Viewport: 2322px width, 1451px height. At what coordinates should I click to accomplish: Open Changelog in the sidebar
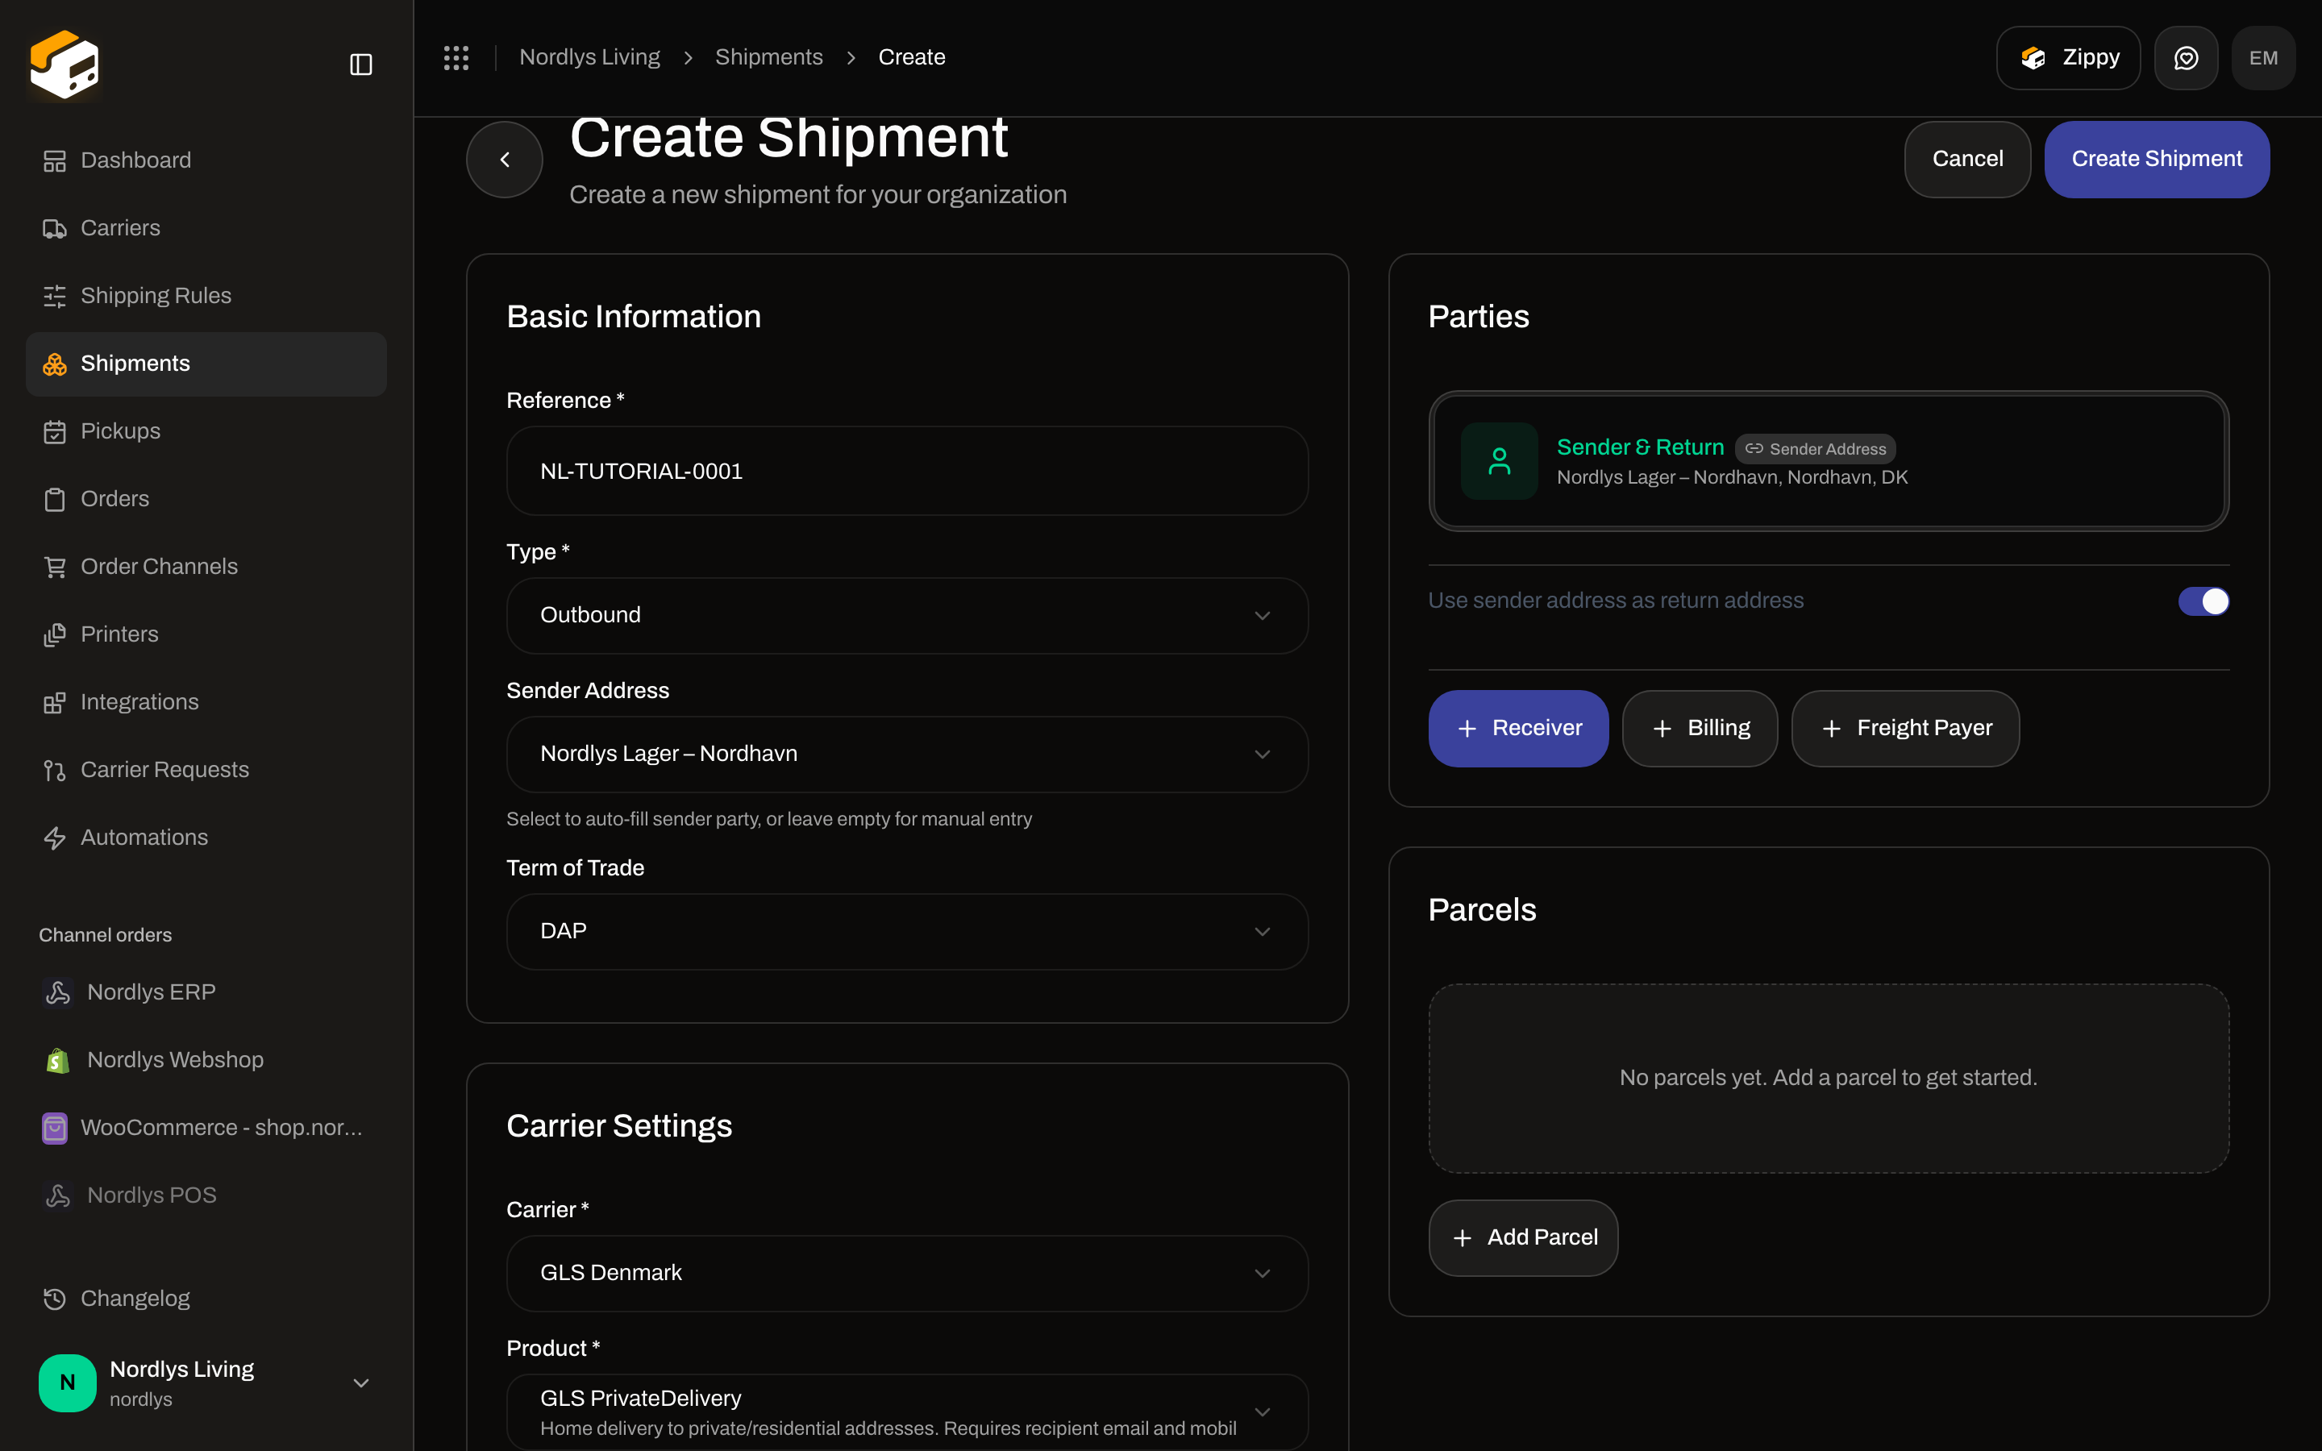(x=206, y=1299)
